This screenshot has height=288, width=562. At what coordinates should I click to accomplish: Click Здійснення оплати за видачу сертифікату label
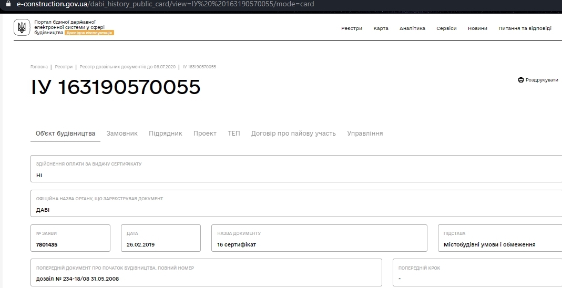pos(89,164)
